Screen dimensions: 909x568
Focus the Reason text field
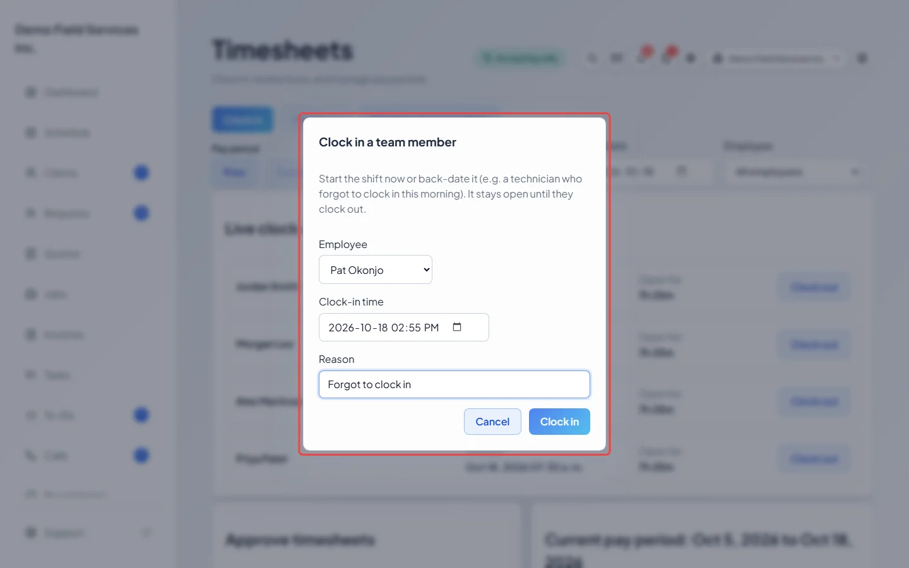coord(454,384)
